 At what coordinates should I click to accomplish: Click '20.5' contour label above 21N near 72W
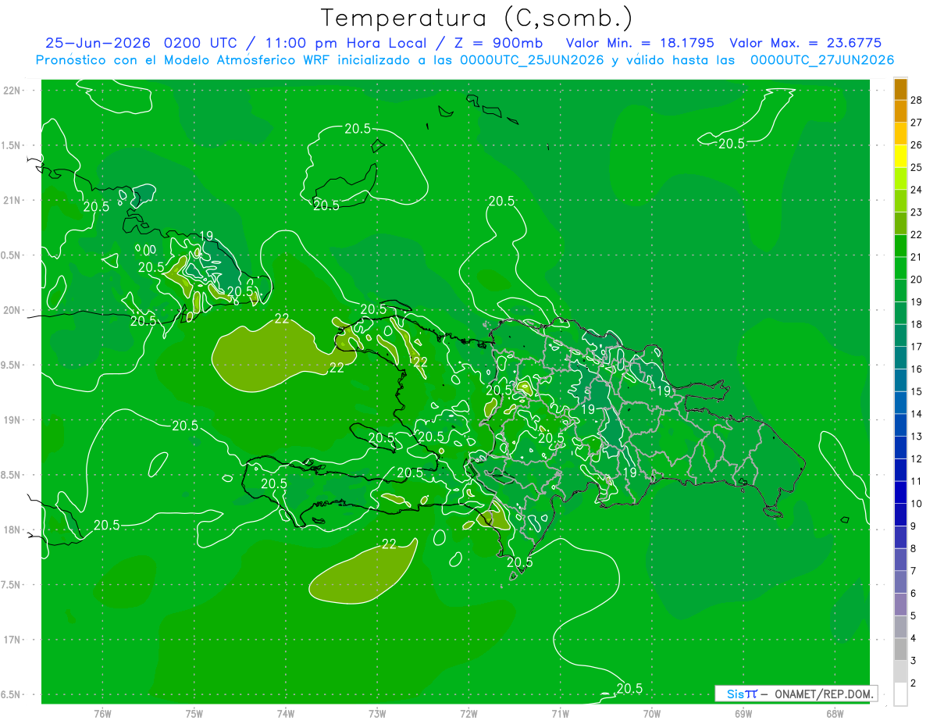(501, 201)
